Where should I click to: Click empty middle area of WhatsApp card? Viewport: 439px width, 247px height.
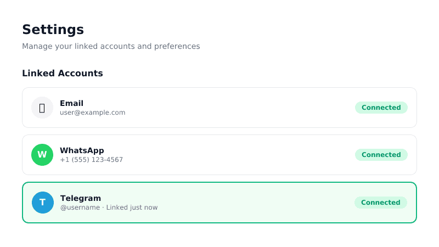(x=236, y=155)
